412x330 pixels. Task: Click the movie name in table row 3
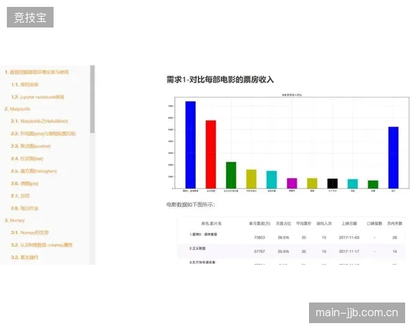[x=203, y=262]
